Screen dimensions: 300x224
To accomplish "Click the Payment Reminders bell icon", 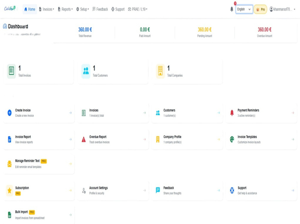I will pyautogui.click(x=232, y=113).
